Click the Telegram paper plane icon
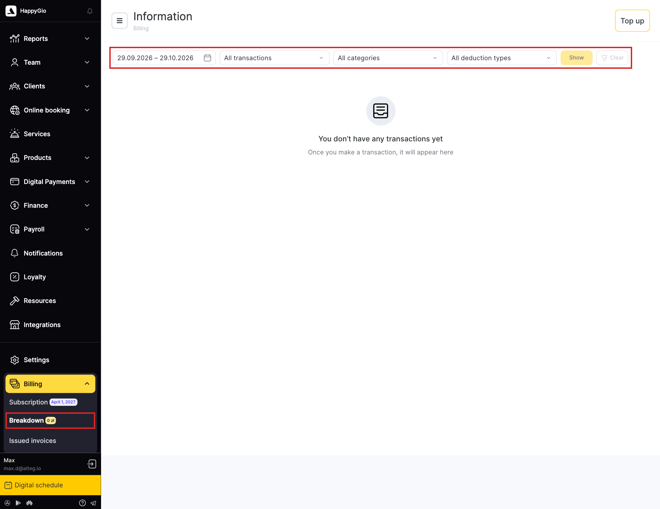Viewport: 660px width, 509px height. point(93,503)
